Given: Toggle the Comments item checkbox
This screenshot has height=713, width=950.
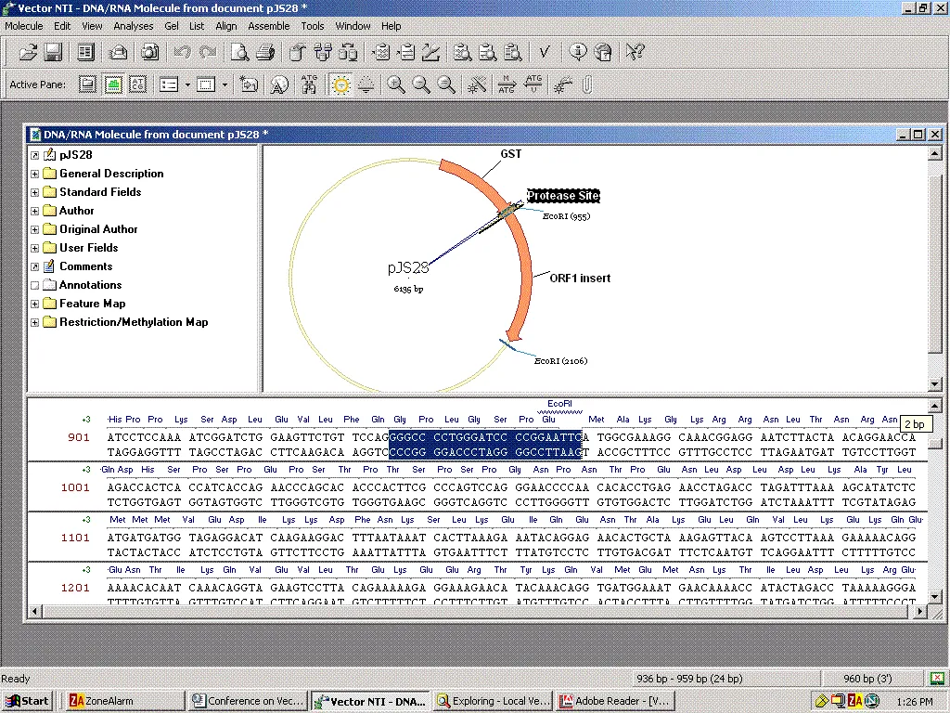Looking at the screenshot, I should [34, 266].
